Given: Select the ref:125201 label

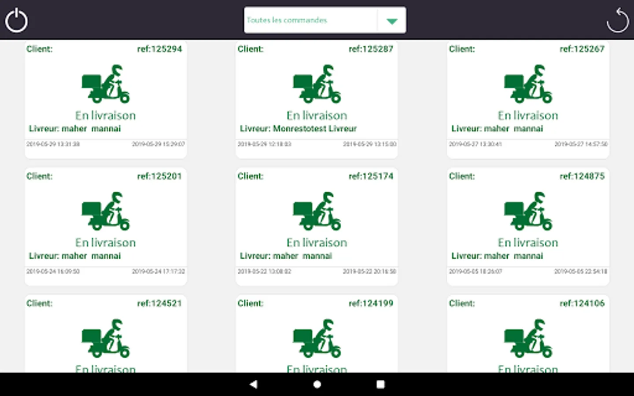Looking at the screenshot, I should [159, 176].
